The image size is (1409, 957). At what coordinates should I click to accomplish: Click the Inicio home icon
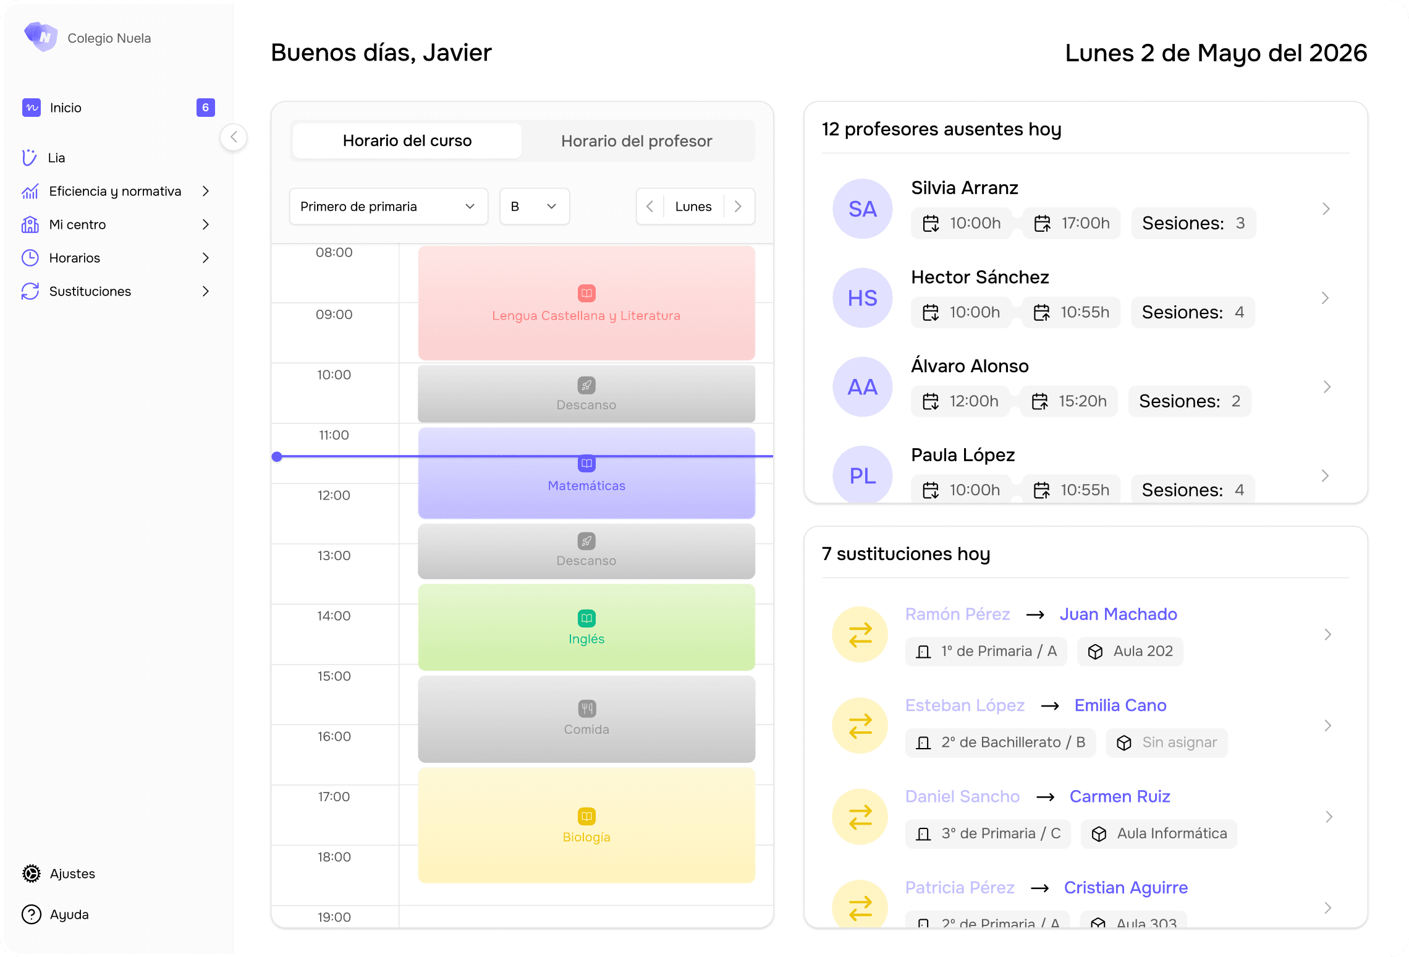[x=32, y=108]
